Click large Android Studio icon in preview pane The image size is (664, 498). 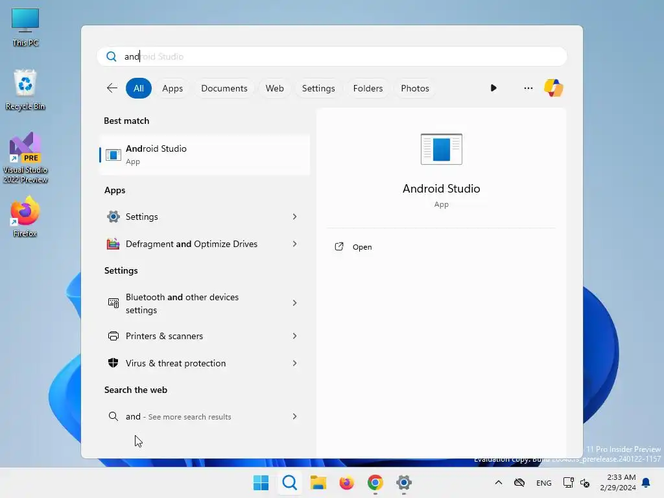coord(441,149)
